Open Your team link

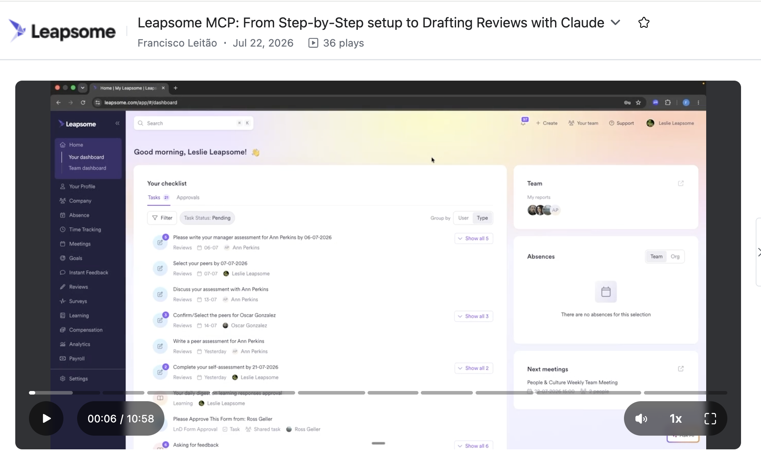click(x=583, y=123)
